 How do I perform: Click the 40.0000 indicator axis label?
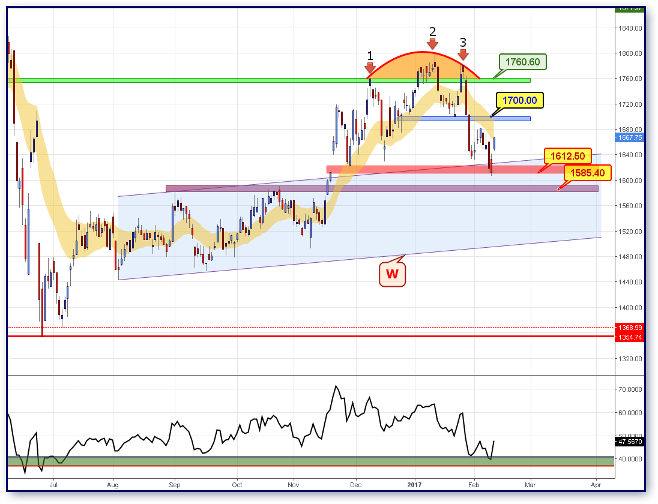630,459
